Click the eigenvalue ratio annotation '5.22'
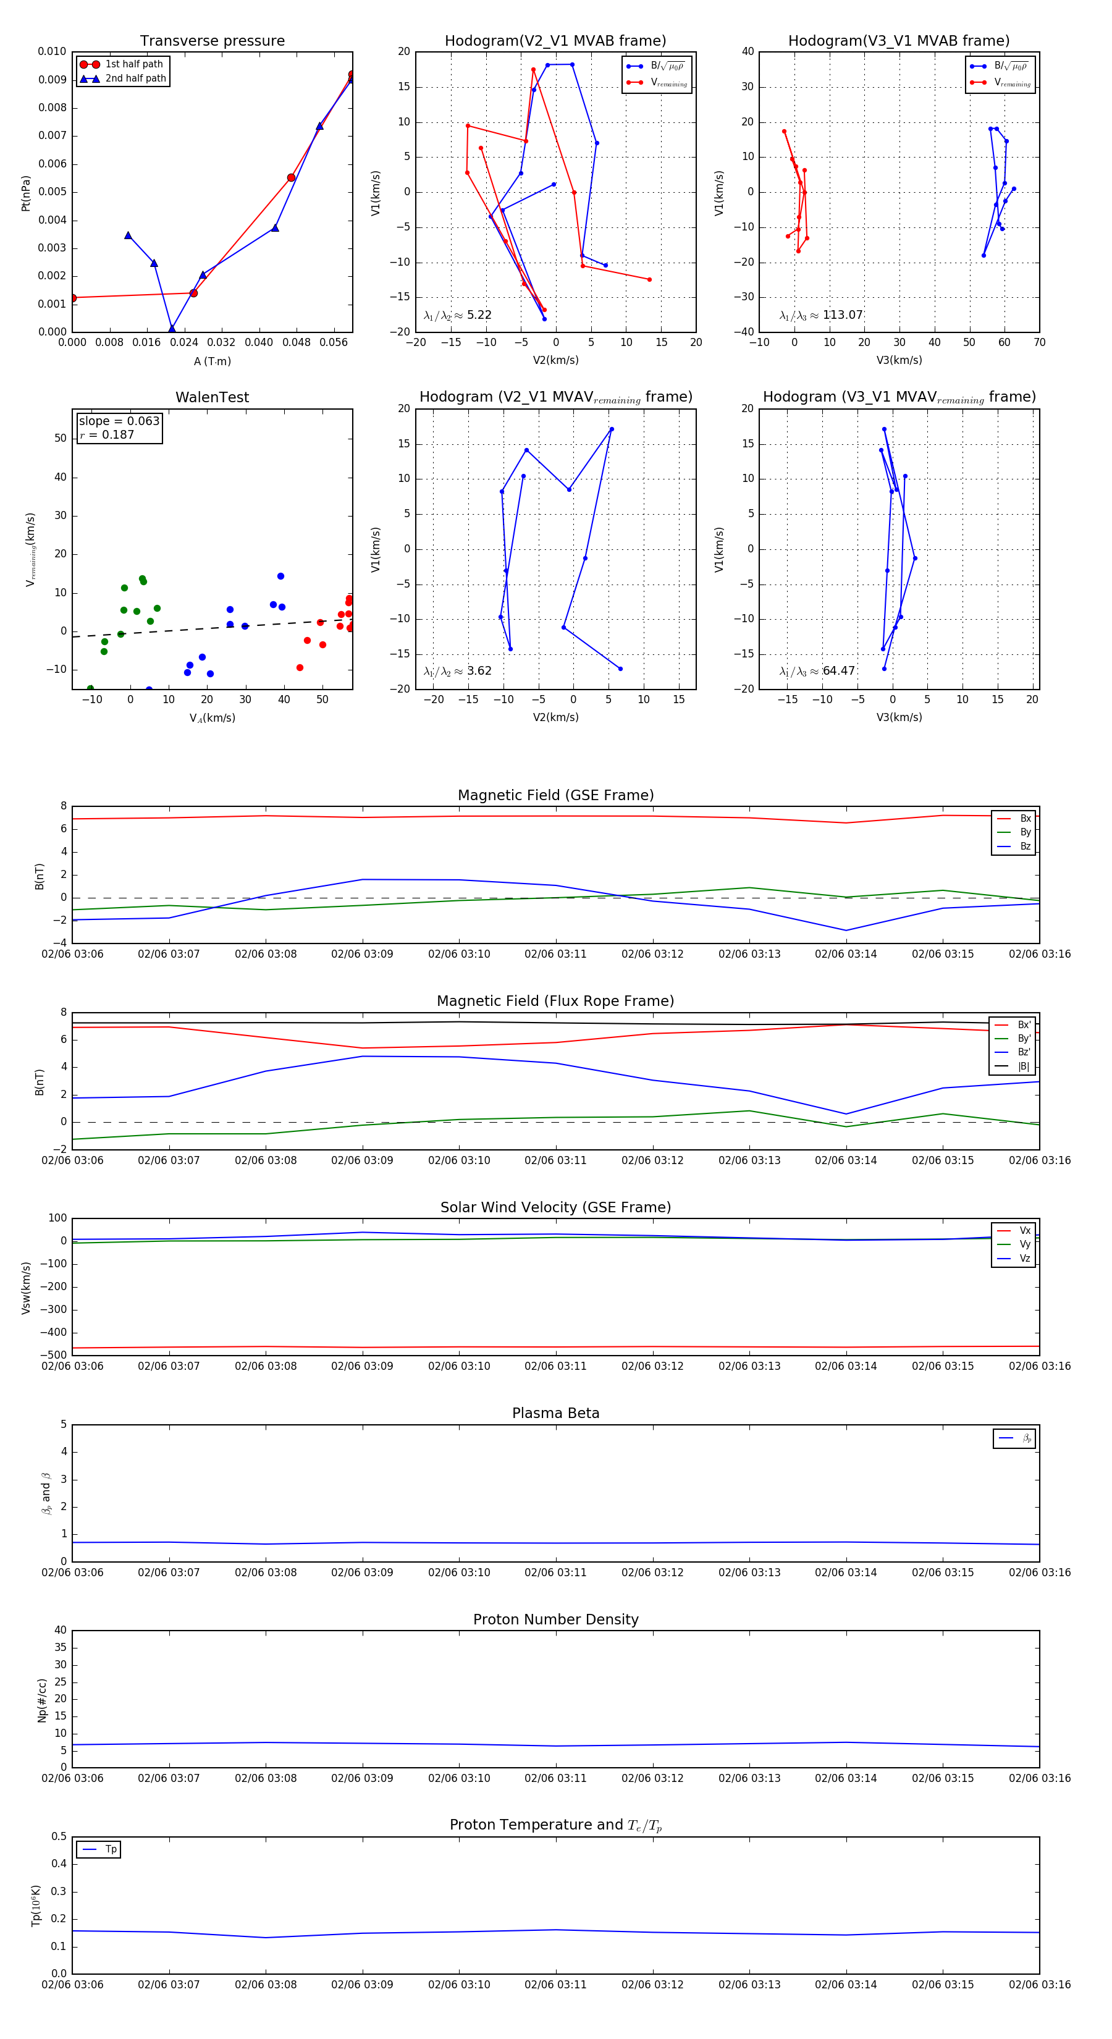Image resolution: width=1112 pixels, height=2039 pixels. pyautogui.click(x=457, y=315)
